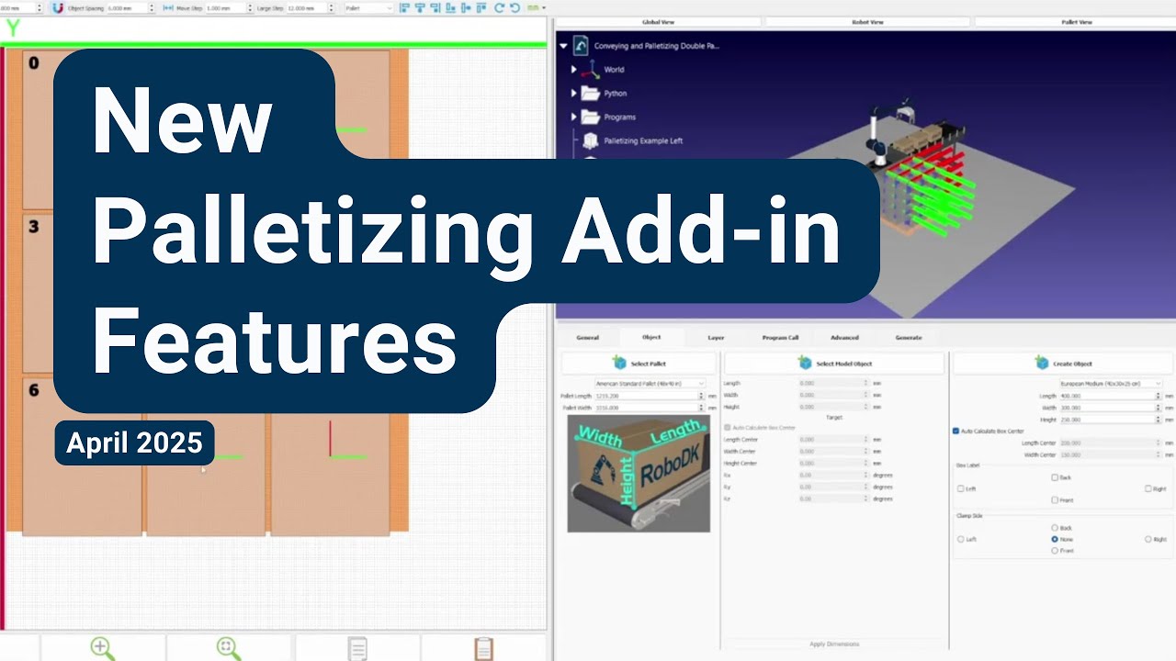The width and height of the screenshot is (1176, 661).
Task: Click the Create Object button
Action: 1063,364
